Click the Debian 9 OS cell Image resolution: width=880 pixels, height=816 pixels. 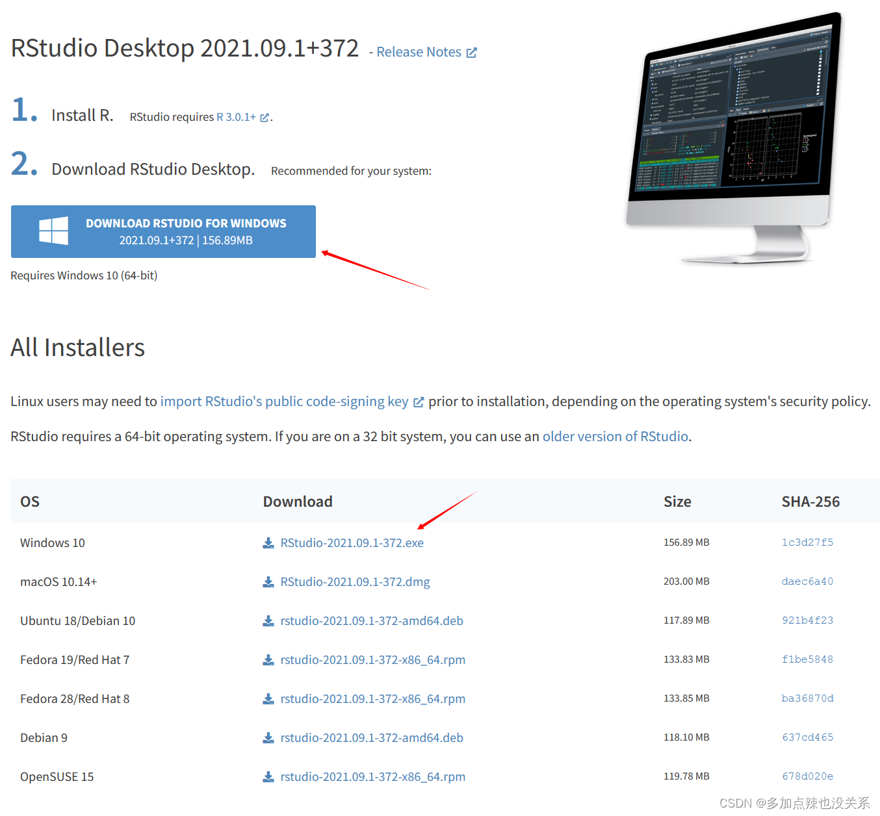44,738
